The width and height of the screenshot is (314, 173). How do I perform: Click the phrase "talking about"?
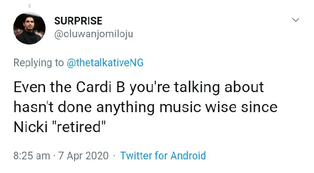pyautogui.click(x=219, y=87)
